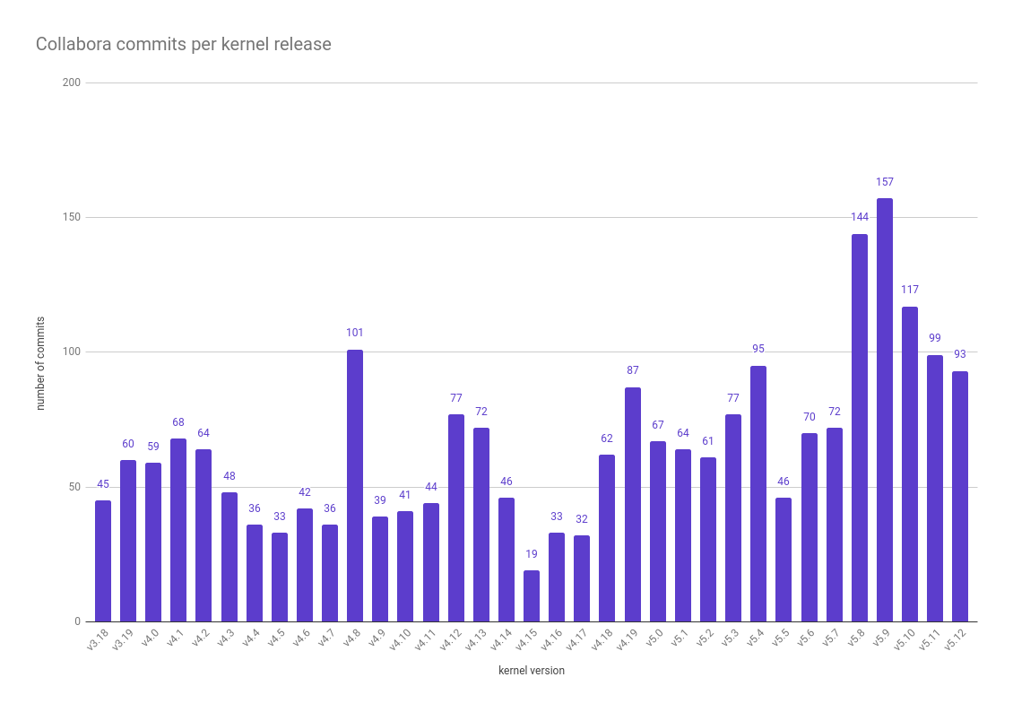Select the bar for kernel v5.10
The width and height of the screenshot is (1013, 712).
pos(910,464)
